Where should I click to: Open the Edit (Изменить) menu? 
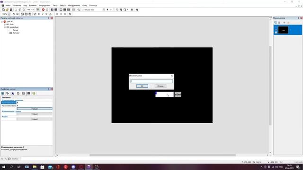[x=17, y=6]
